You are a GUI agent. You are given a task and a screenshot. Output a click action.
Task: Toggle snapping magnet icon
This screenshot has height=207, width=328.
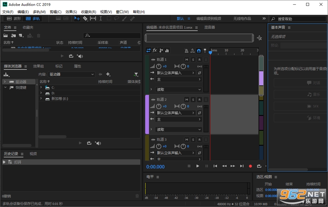tap(199, 50)
